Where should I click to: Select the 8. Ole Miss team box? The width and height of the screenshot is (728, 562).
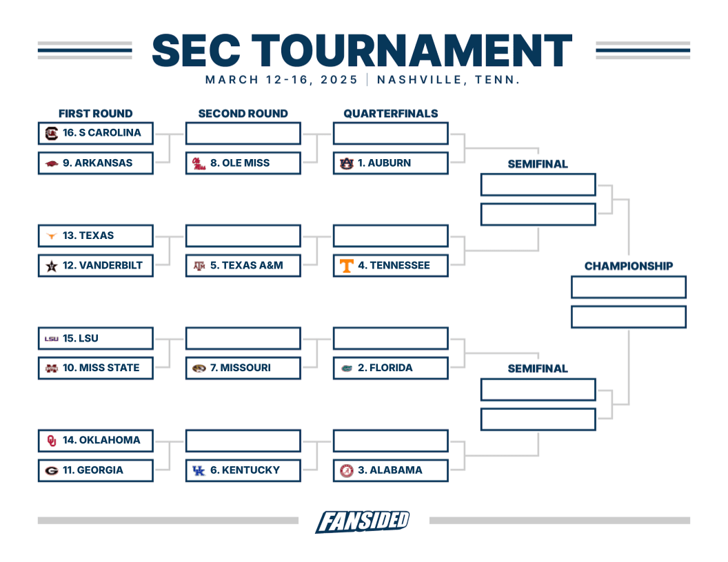[243, 163]
